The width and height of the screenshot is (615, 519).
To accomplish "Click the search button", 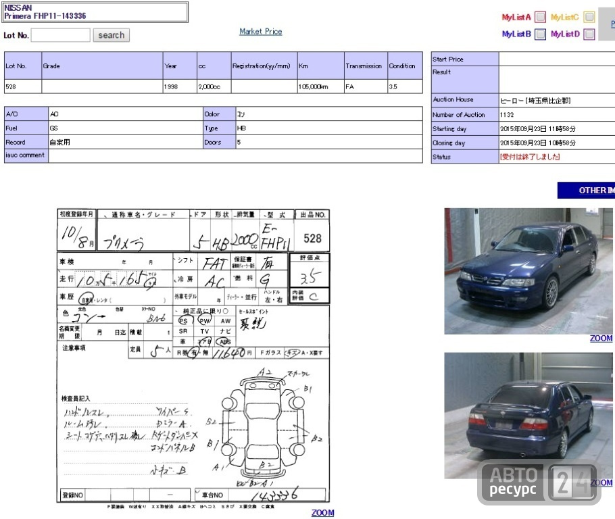I will pyautogui.click(x=112, y=35).
